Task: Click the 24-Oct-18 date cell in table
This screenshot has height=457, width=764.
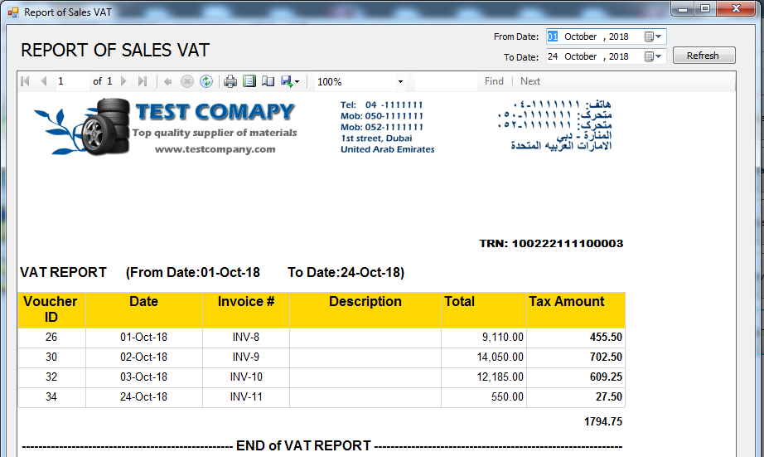Action: pyautogui.click(x=143, y=397)
